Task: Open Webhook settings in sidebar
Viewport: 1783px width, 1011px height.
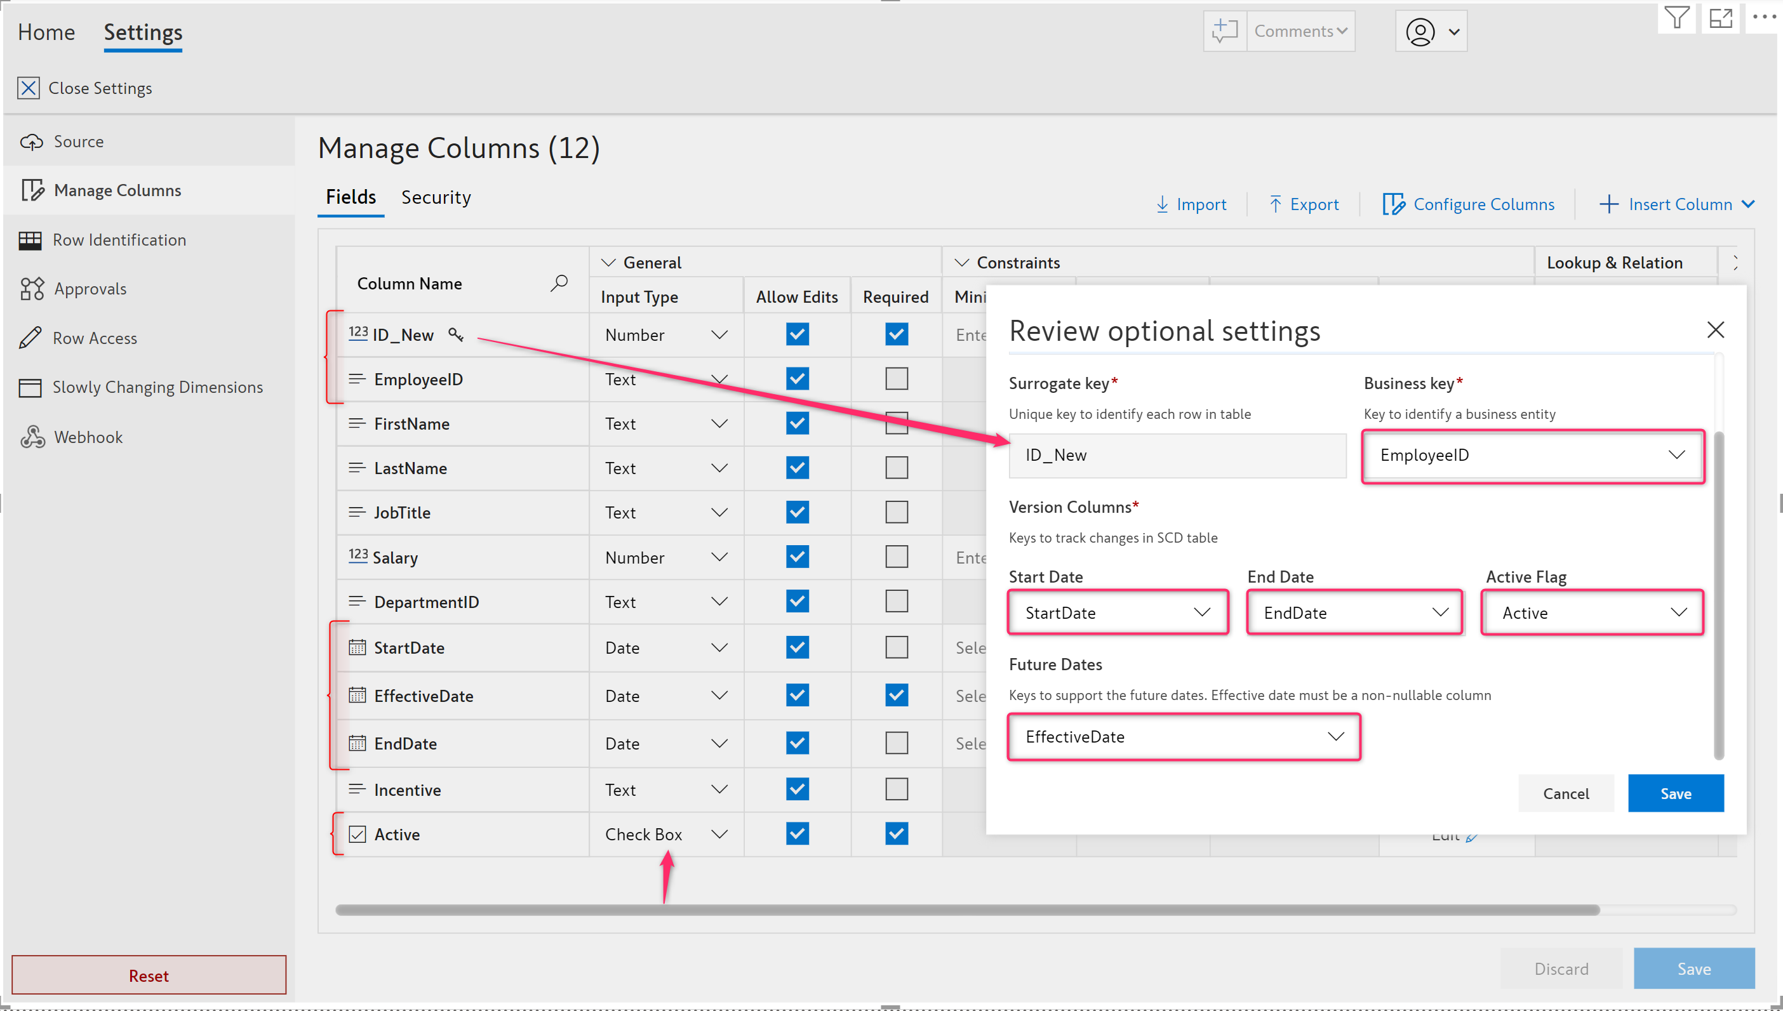Action: coord(88,437)
